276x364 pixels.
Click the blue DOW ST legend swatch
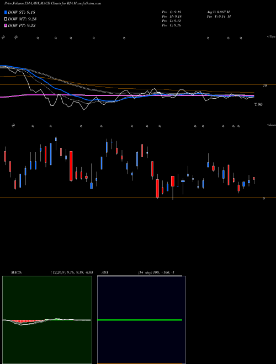pos(6,12)
